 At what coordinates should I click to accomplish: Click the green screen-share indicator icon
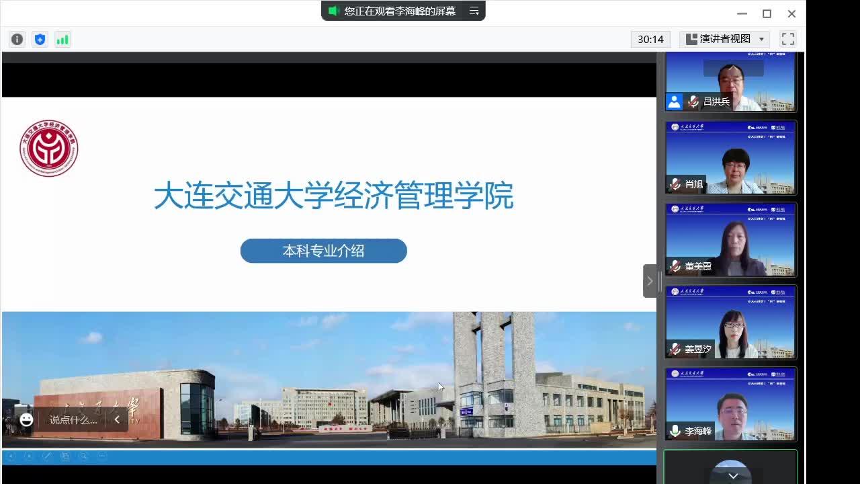click(333, 11)
